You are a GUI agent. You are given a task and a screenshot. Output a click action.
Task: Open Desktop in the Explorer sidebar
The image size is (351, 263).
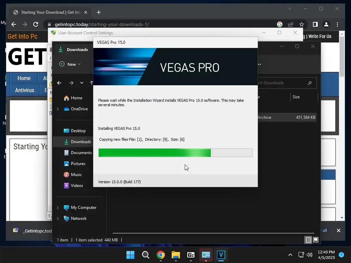74,131
